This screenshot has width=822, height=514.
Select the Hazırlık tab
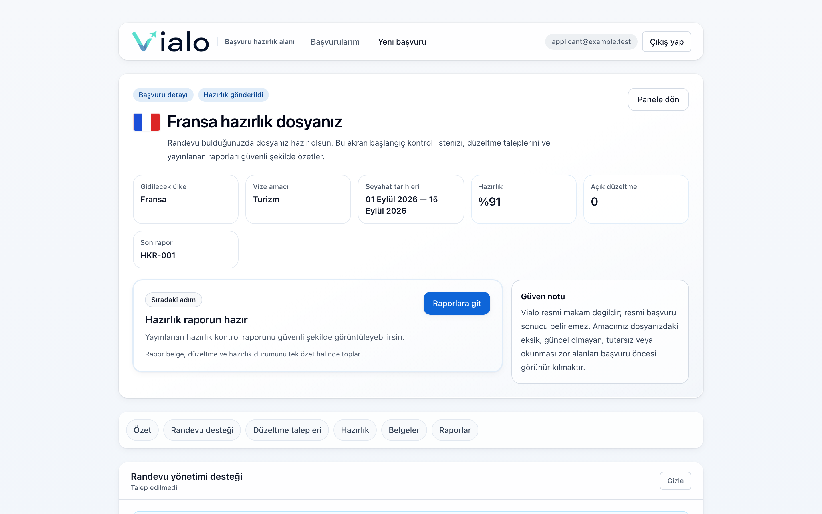355,430
